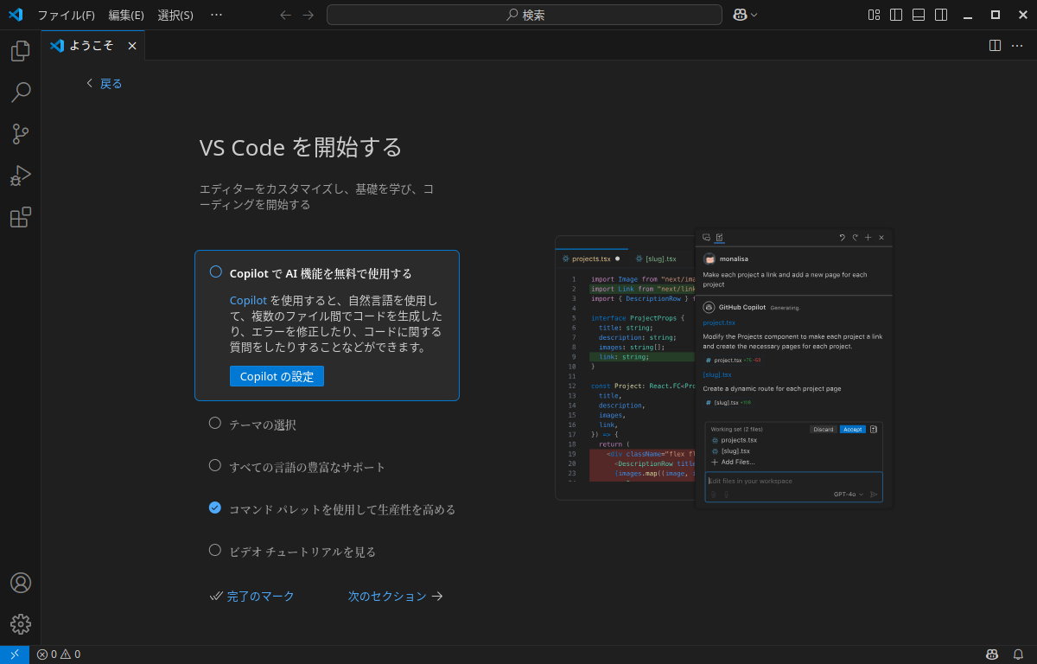Open the 選択(S) menu
The width and height of the screenshot is (1037, 664).
[x=175, y=15]
